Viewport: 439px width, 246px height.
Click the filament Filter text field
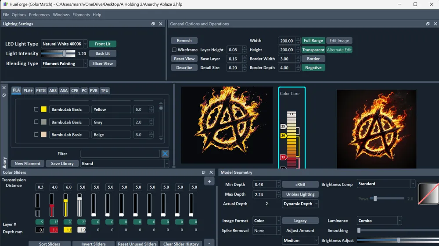[x=120, y=154]
